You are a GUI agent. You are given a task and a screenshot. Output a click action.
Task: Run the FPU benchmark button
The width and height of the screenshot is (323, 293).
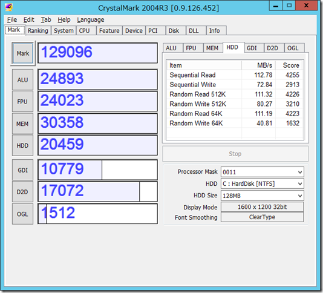click(22, 102)
